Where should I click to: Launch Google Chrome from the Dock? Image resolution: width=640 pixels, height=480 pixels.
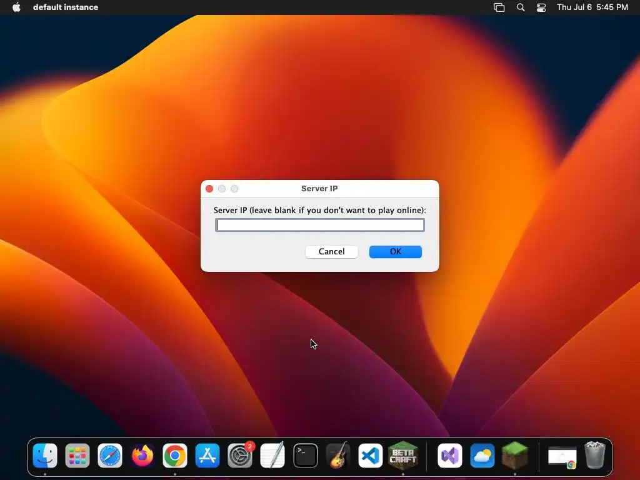[175, 456]
